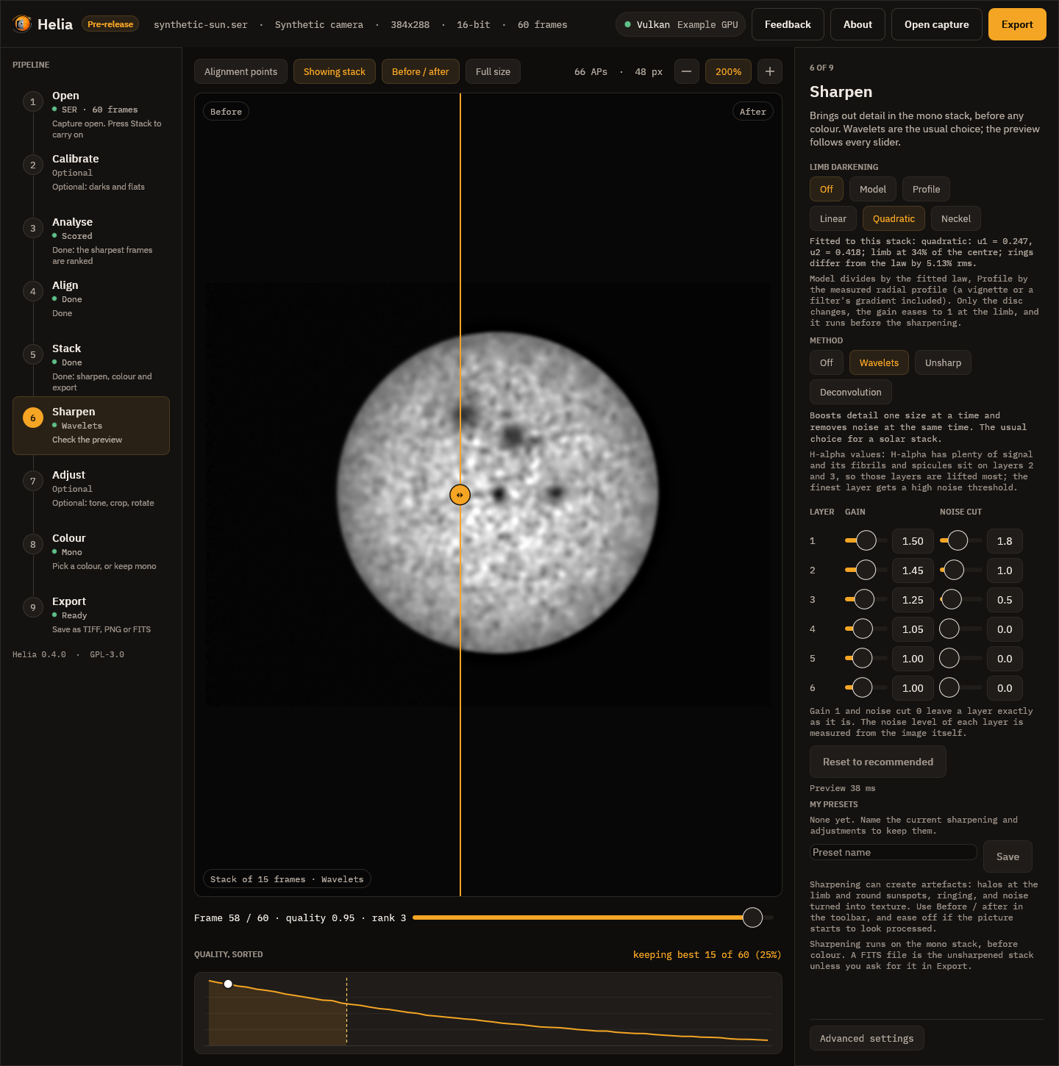Open the Feedback dialog
This screenshot has height=1066, width=1059.
click(x=788, y=24)
